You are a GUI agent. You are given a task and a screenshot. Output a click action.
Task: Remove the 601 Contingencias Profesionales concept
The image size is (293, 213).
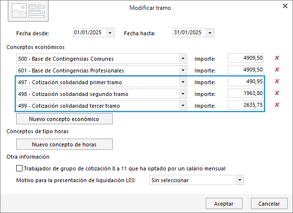277,70
